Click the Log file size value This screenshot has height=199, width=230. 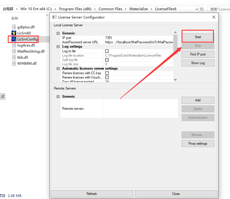[106, 64]
